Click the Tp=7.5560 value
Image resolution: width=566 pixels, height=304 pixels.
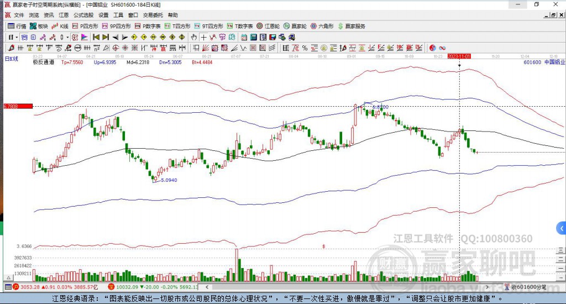(72, 62)
